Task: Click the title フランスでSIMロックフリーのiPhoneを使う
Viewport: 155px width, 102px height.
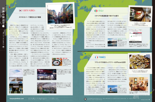Action: [110, 62]
